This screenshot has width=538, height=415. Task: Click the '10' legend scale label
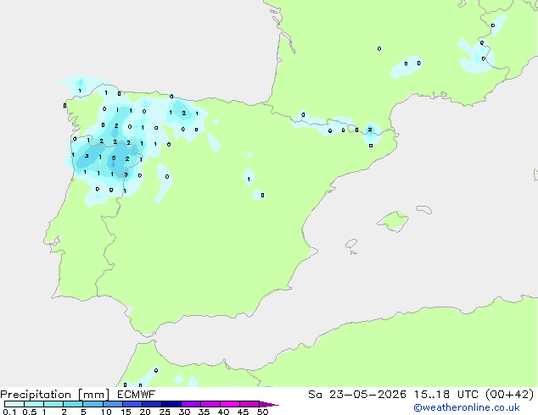pyautogui.click(x=106, y=412)
